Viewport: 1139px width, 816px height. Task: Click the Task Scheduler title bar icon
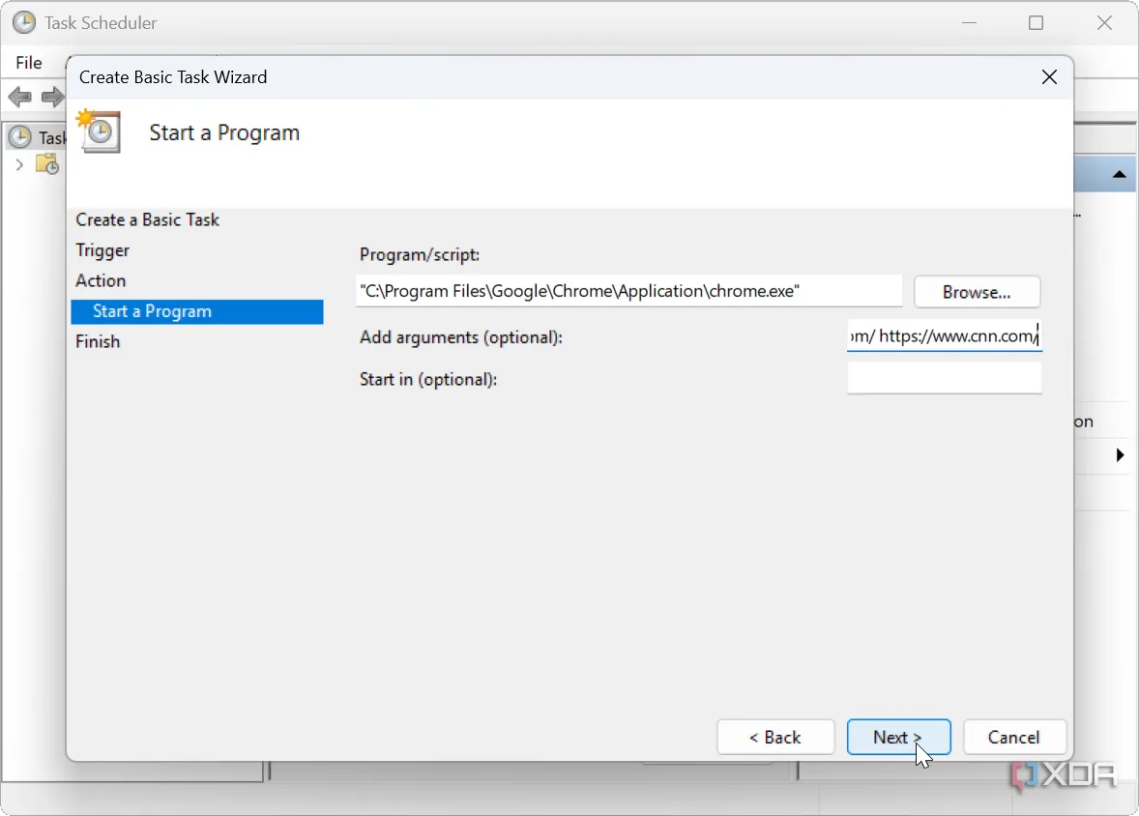(x=23, y=22)
